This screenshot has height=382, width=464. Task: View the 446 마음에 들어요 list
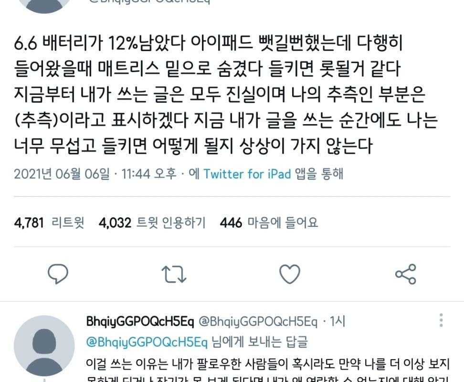click(269, 223)
